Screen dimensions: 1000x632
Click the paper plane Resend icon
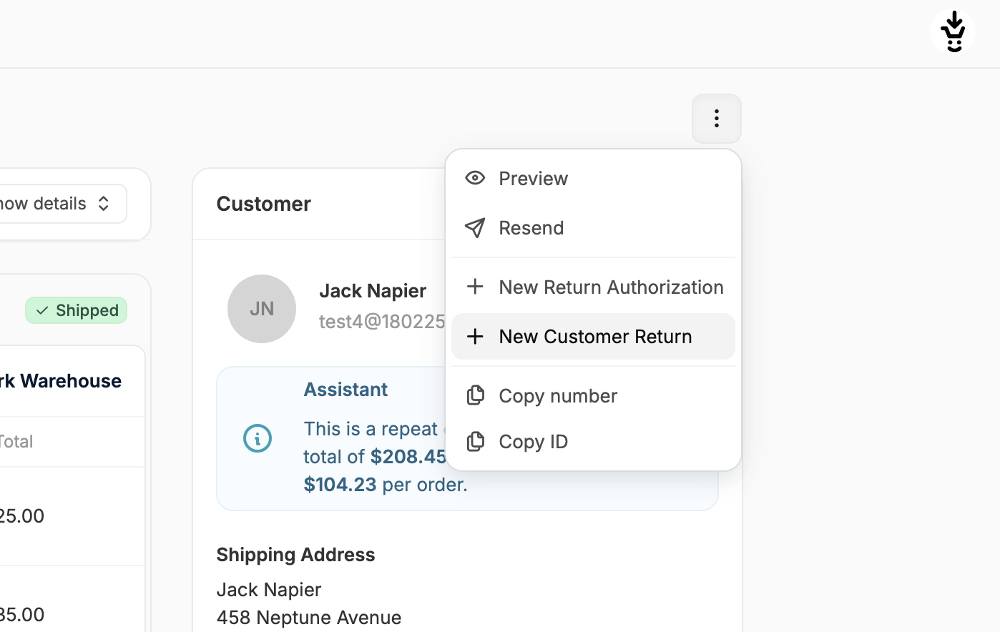[475, 228]
